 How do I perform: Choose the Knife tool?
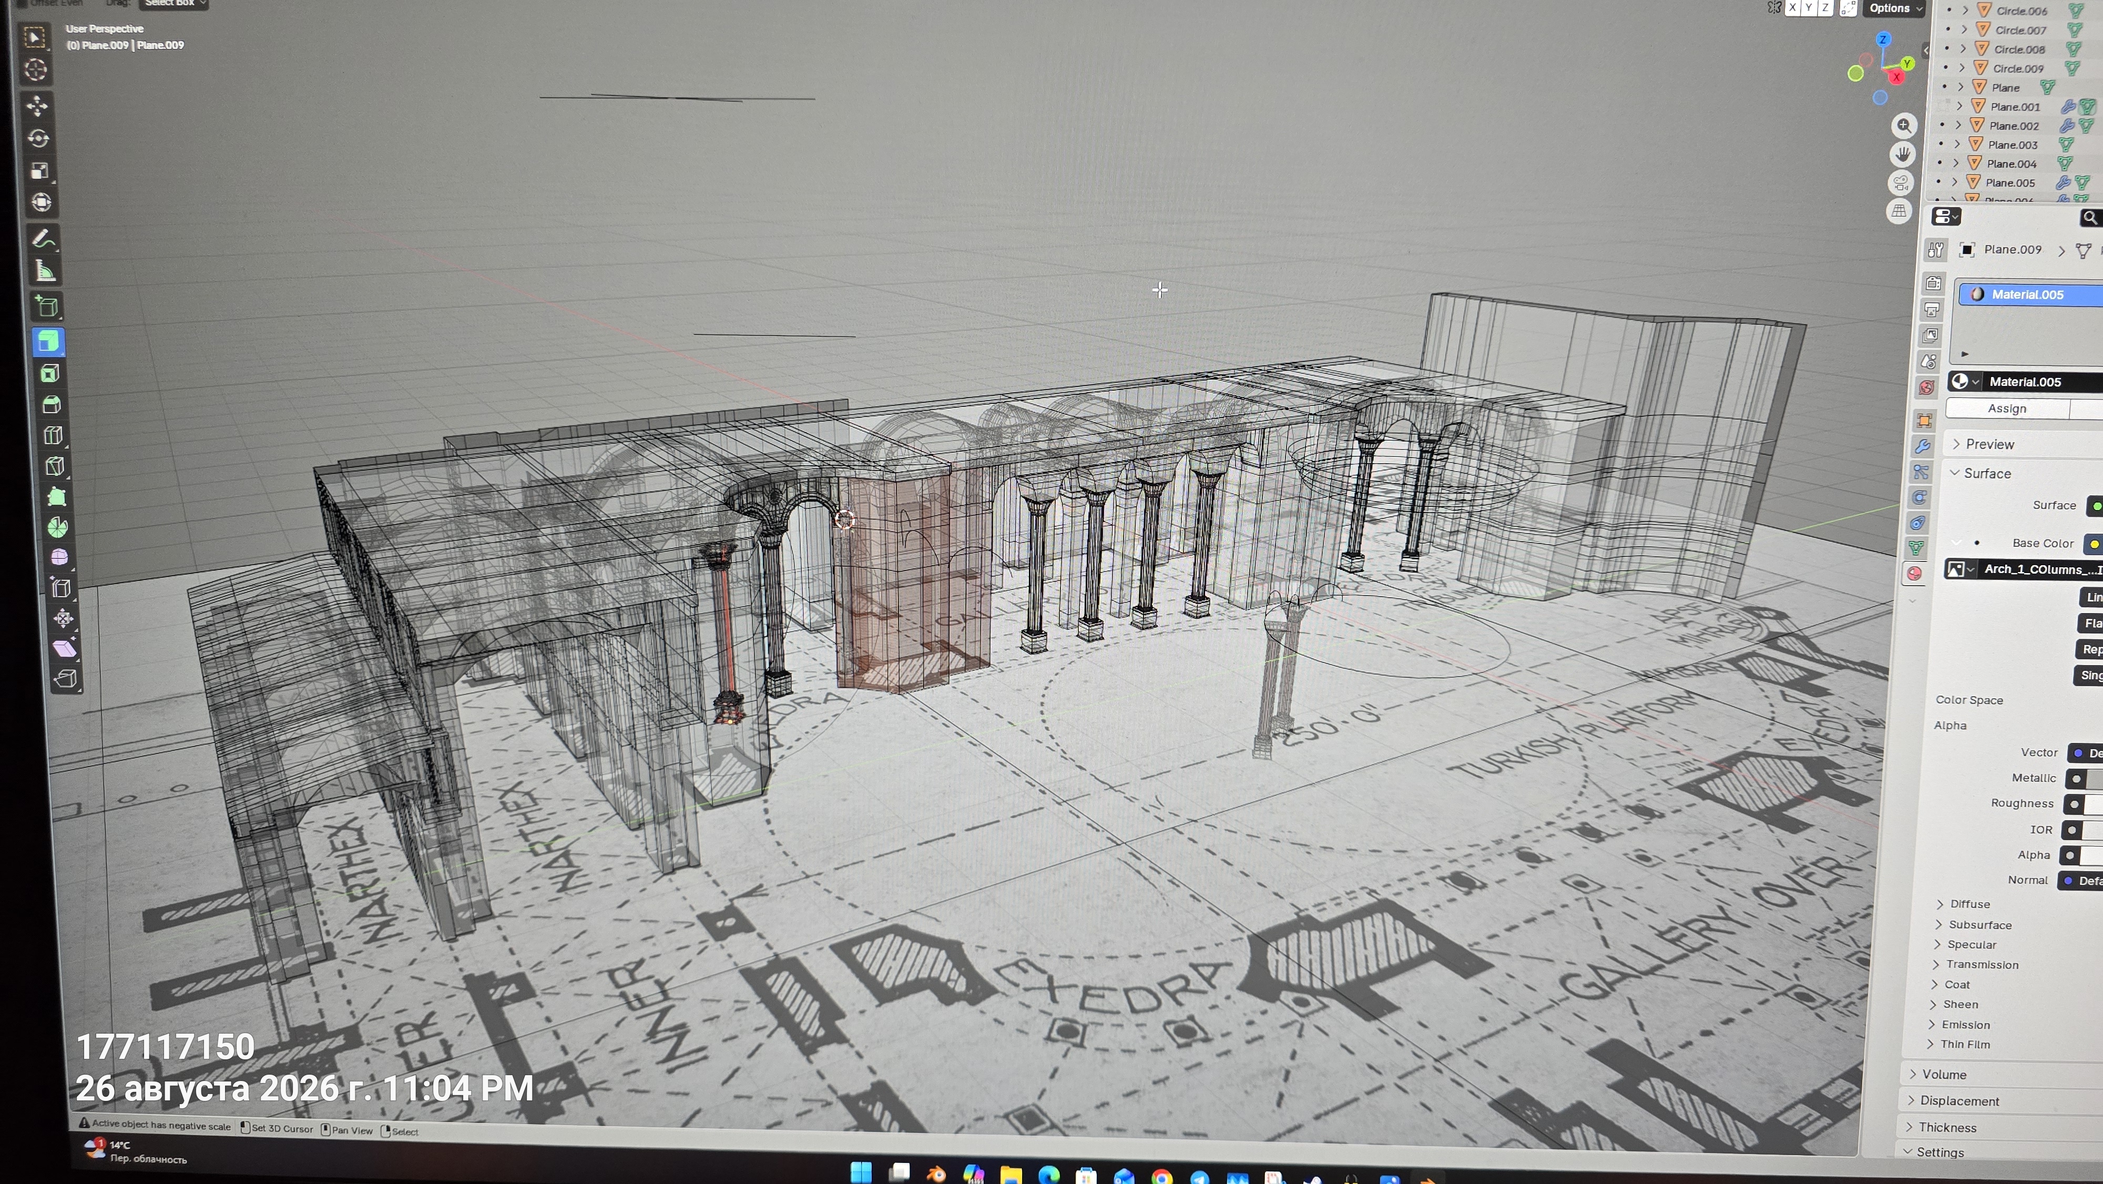tap(56, 466)
